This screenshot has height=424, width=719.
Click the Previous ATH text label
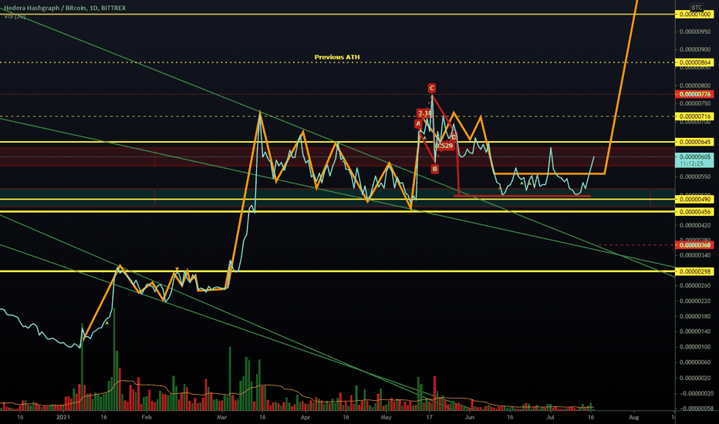[x=337, y=57]
